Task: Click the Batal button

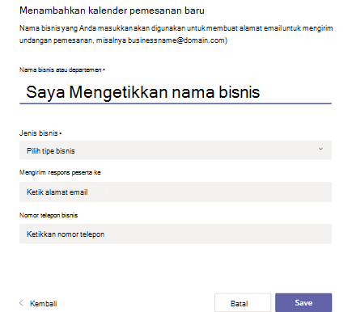Action: point(243,303)
